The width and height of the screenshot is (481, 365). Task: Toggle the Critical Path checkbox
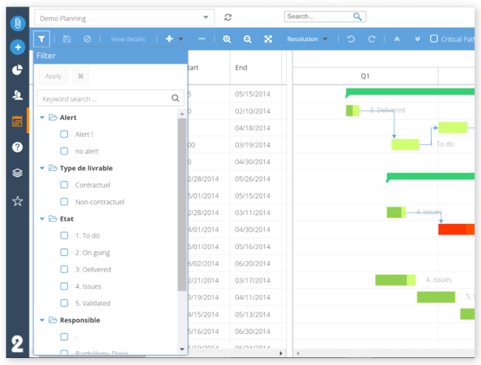pyautogui.click(x=434, y=39)
